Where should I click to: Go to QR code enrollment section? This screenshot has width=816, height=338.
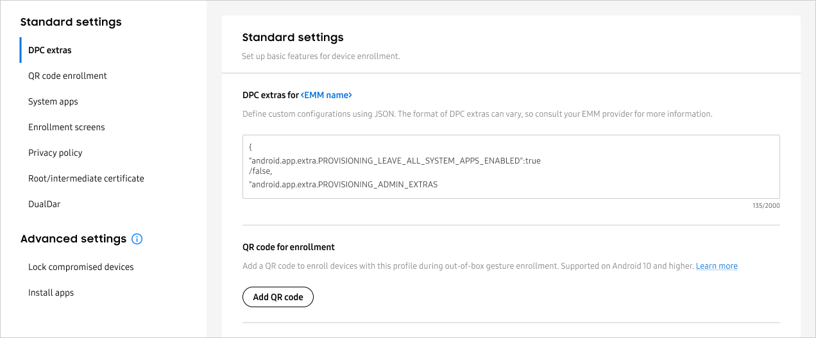[x=67, y=76]
